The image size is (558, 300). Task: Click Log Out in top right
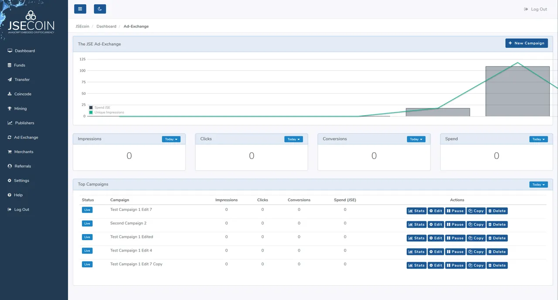[535, 9]
